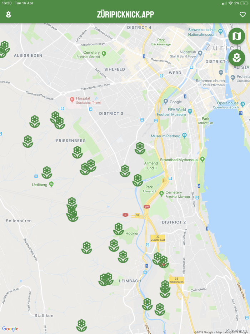Tap the Strandbad Mythenquai place pin
The height and width of the screenshot is (334, 250).
pyautogui.click(x=202, y=159)
